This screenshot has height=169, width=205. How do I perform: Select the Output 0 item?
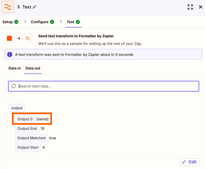point(25,119)
